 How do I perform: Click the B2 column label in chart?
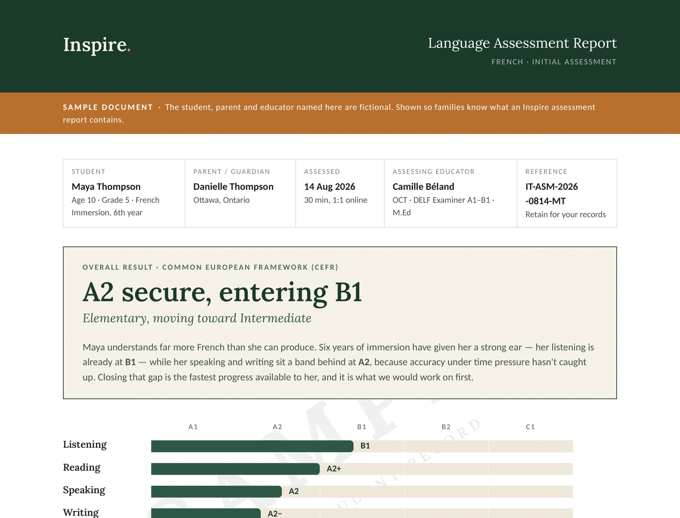tap(446, 427)
